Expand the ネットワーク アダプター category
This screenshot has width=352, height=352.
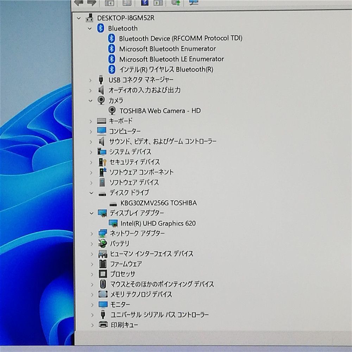tap(92, 234)
